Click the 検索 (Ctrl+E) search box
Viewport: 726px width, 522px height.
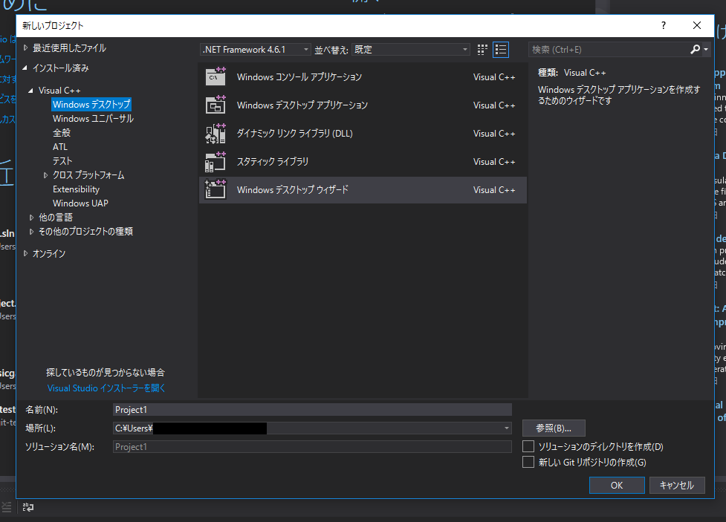pyautogui.click(x=609, y=50)
